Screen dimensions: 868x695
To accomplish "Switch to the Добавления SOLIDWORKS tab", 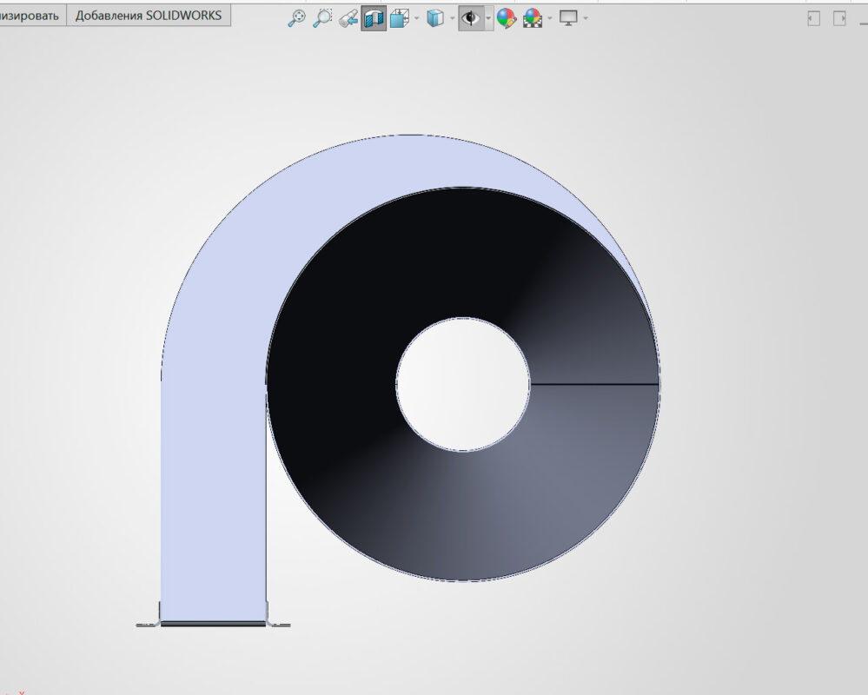I will point(148,16).
